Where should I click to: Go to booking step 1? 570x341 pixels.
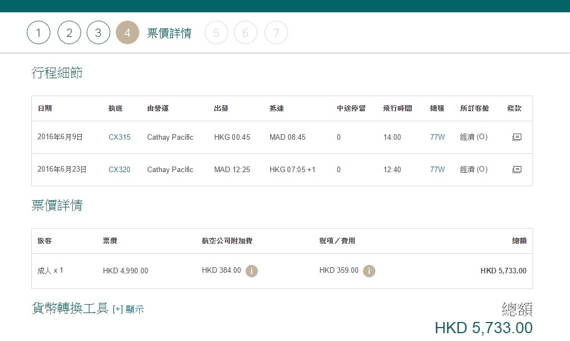tap(39, 33)
